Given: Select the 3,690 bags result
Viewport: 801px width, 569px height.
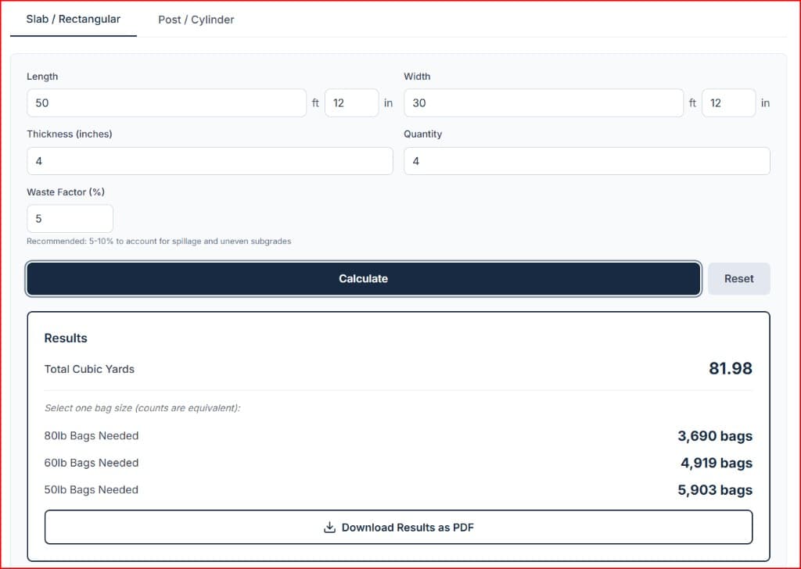Looking at the screenshot, I should coord(715,436).
